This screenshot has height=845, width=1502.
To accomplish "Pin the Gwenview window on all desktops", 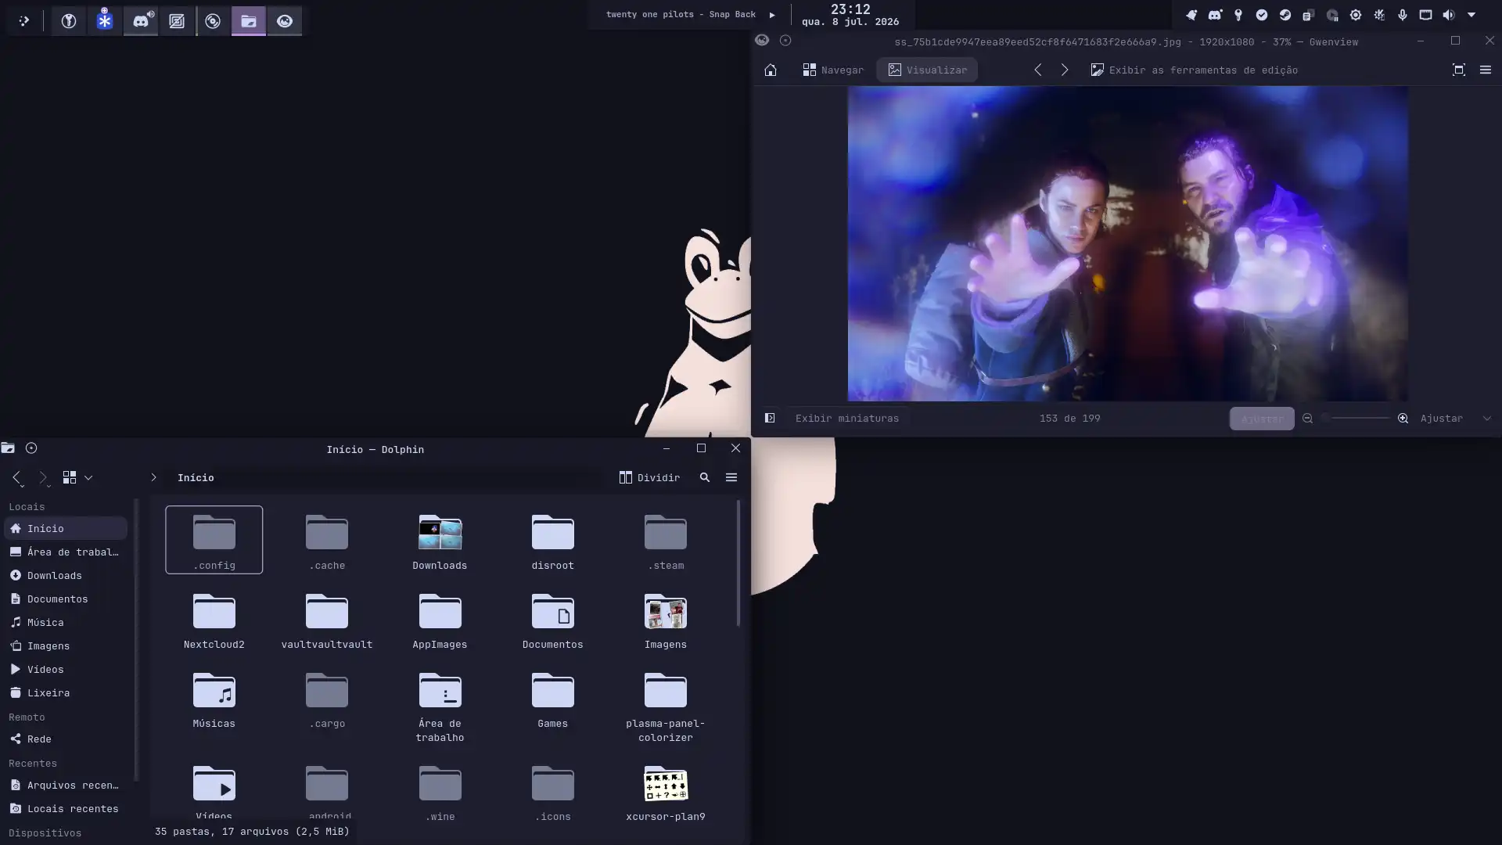I will pyautogui.click(x=785, y=41).
